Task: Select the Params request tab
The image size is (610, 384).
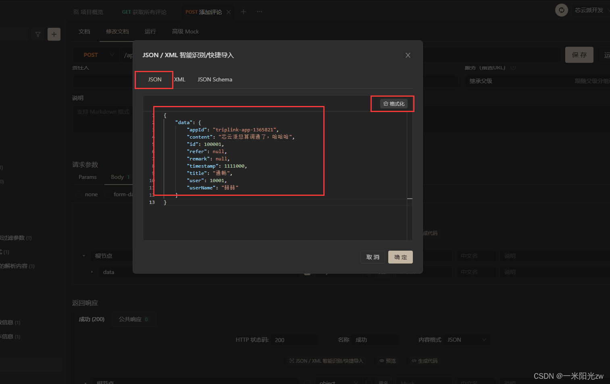Action: point(87,177)
